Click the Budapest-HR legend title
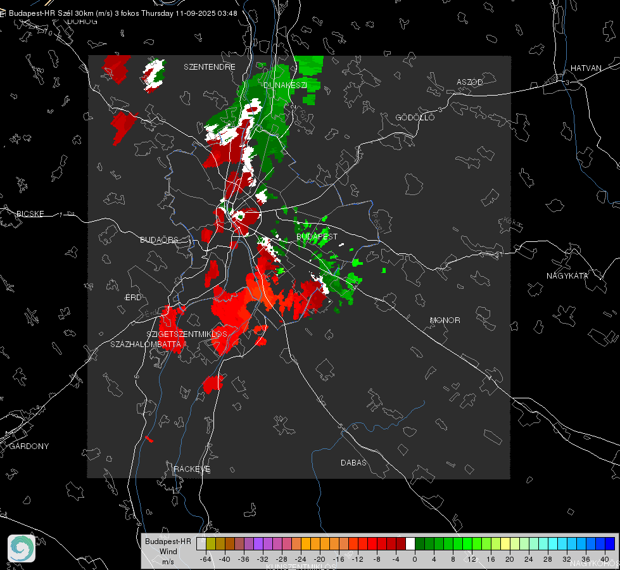 [x=168, y=541]
